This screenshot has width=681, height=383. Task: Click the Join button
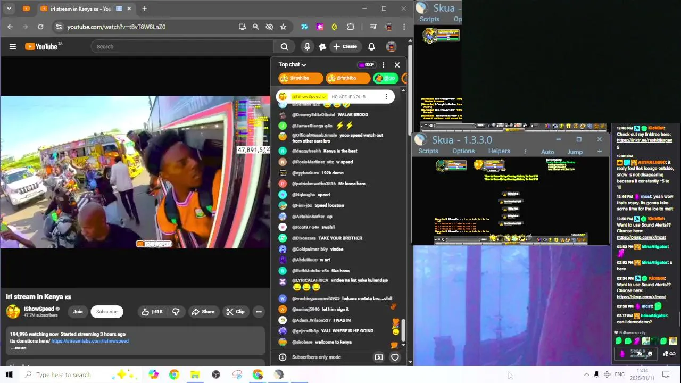[78, 312]
